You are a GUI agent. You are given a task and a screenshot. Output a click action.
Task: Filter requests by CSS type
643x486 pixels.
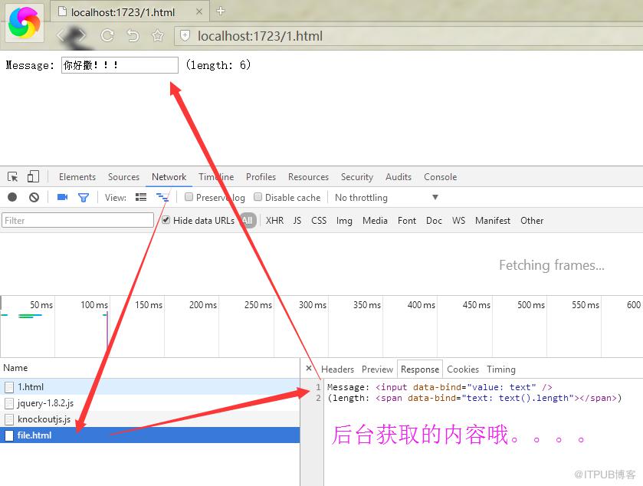[x=319, y=221]
